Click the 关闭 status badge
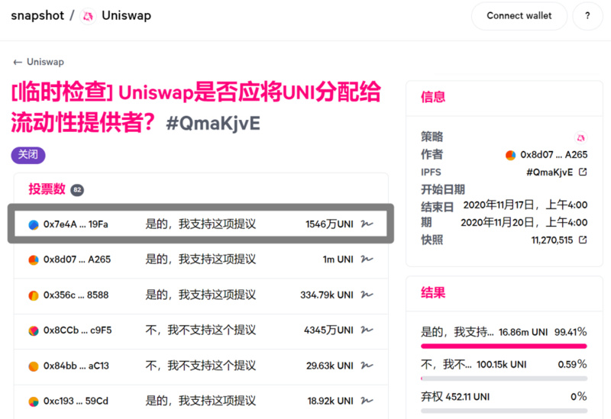 [x=28, y=155]
